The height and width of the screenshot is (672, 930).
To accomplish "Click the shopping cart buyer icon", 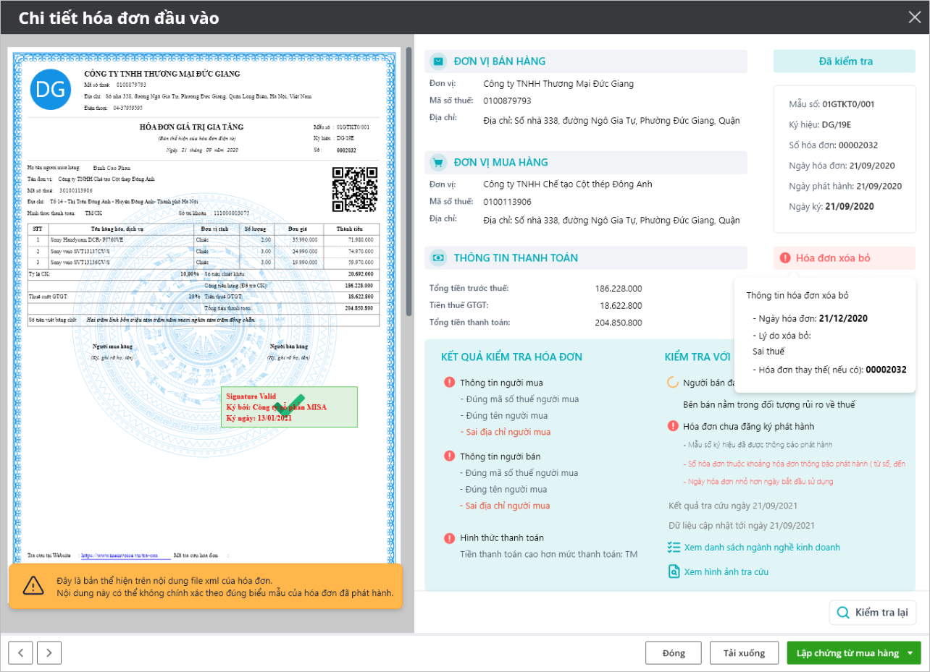I will point(438,163).
